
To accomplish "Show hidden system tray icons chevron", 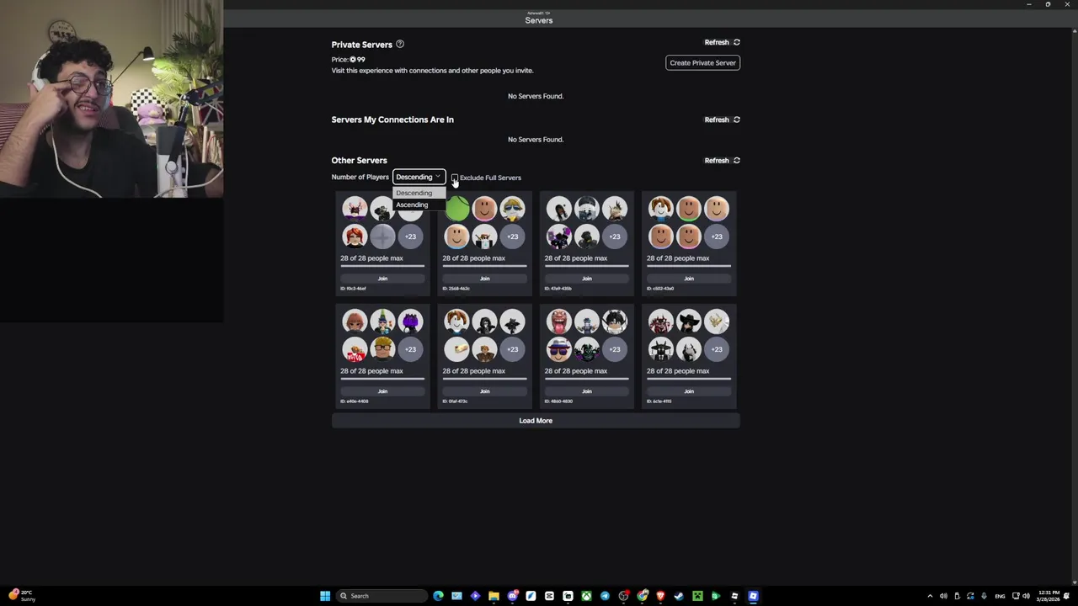I will pos(930,596).
